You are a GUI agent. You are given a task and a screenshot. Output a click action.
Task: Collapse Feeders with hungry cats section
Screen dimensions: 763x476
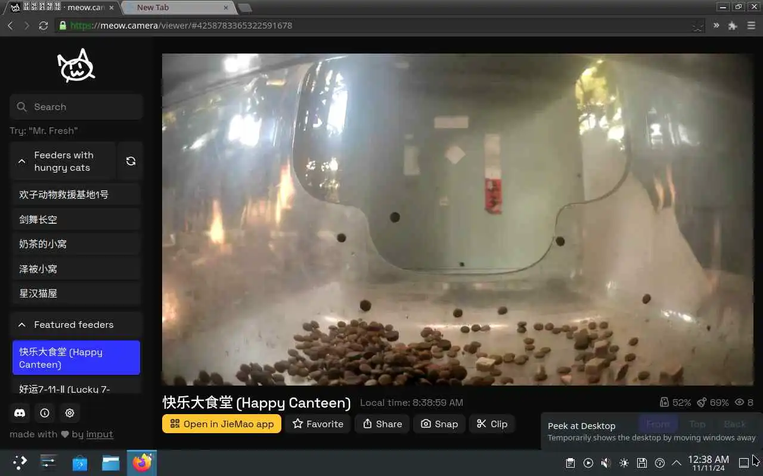[x=63, y=161]
